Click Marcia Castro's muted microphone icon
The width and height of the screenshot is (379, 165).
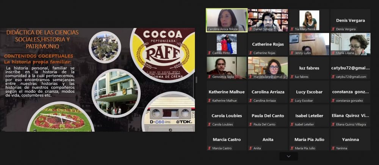[209, 148]
